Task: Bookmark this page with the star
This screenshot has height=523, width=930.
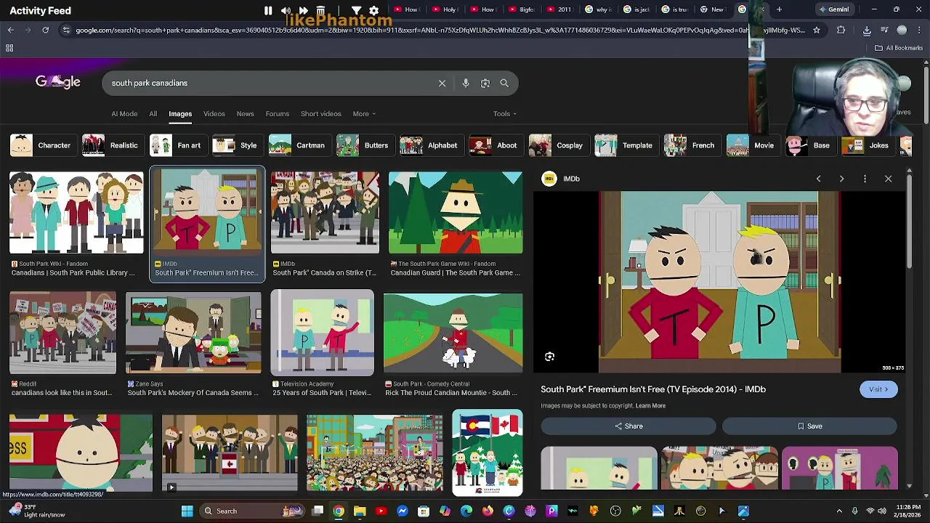Action: pyautogui.click(x=817, y=30)
